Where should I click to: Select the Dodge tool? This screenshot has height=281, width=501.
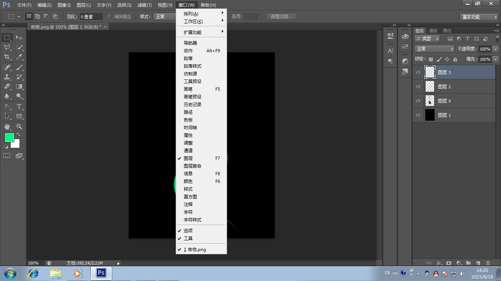tap(19, 96)
